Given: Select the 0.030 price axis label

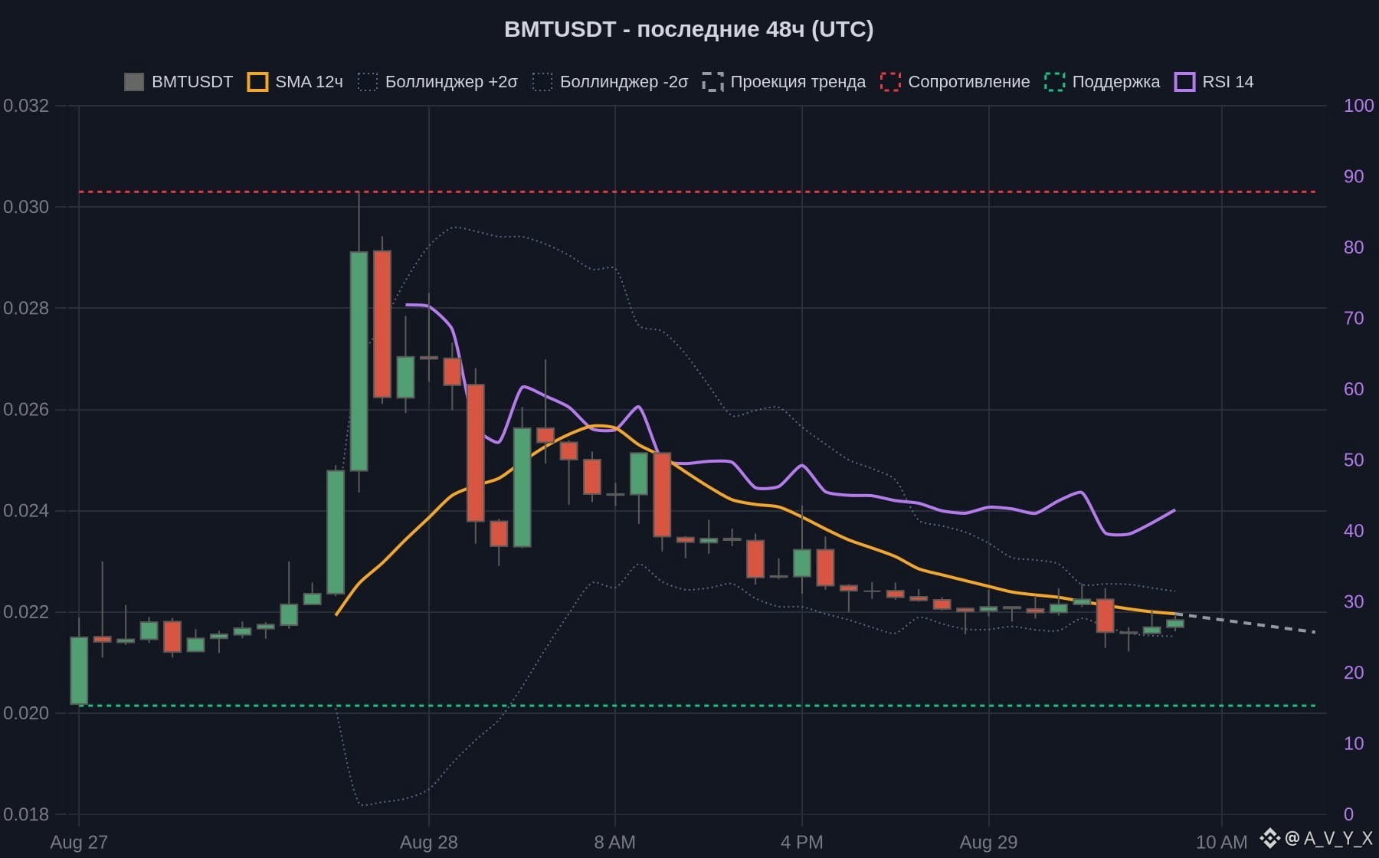Looking at the screenshot, I should click(26, 207).
